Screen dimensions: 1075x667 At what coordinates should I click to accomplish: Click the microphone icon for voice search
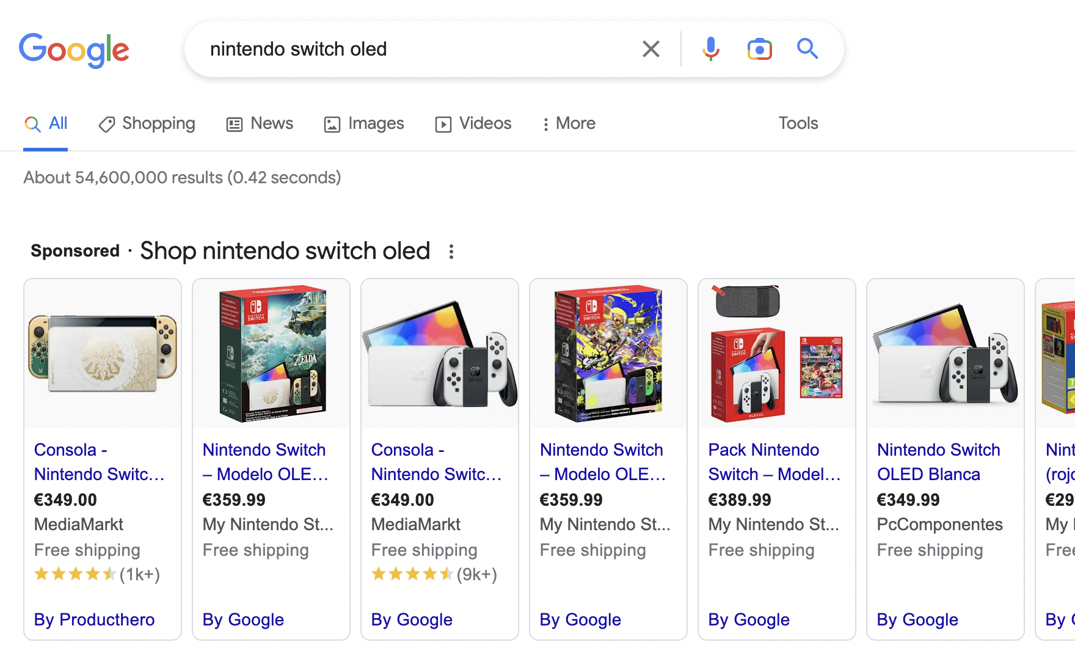[710, 49]
